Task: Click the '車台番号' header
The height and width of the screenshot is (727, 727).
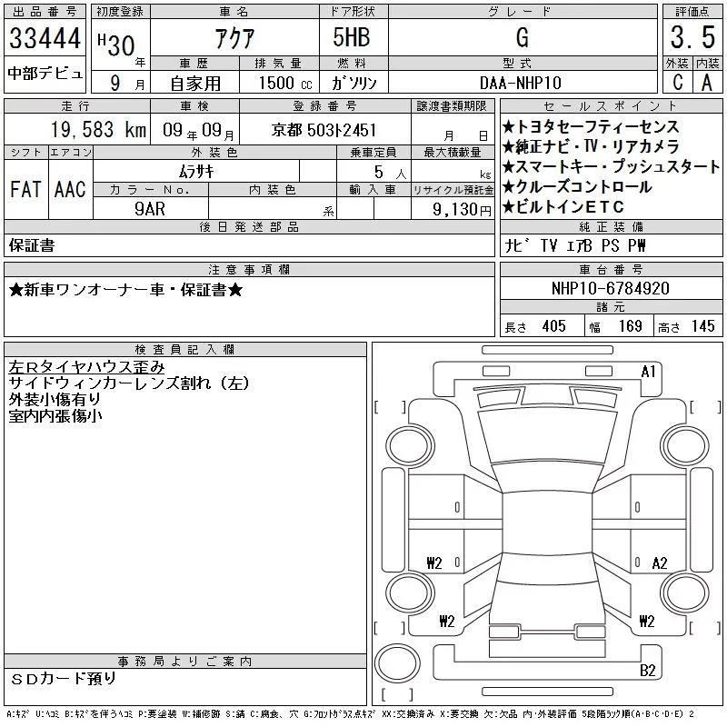Action: [x=611, y=269]
